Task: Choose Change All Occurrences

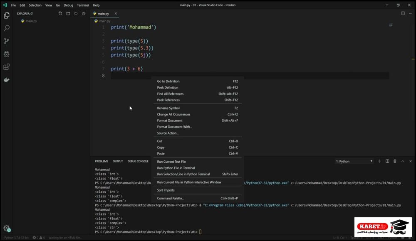Action: [197, 114]
